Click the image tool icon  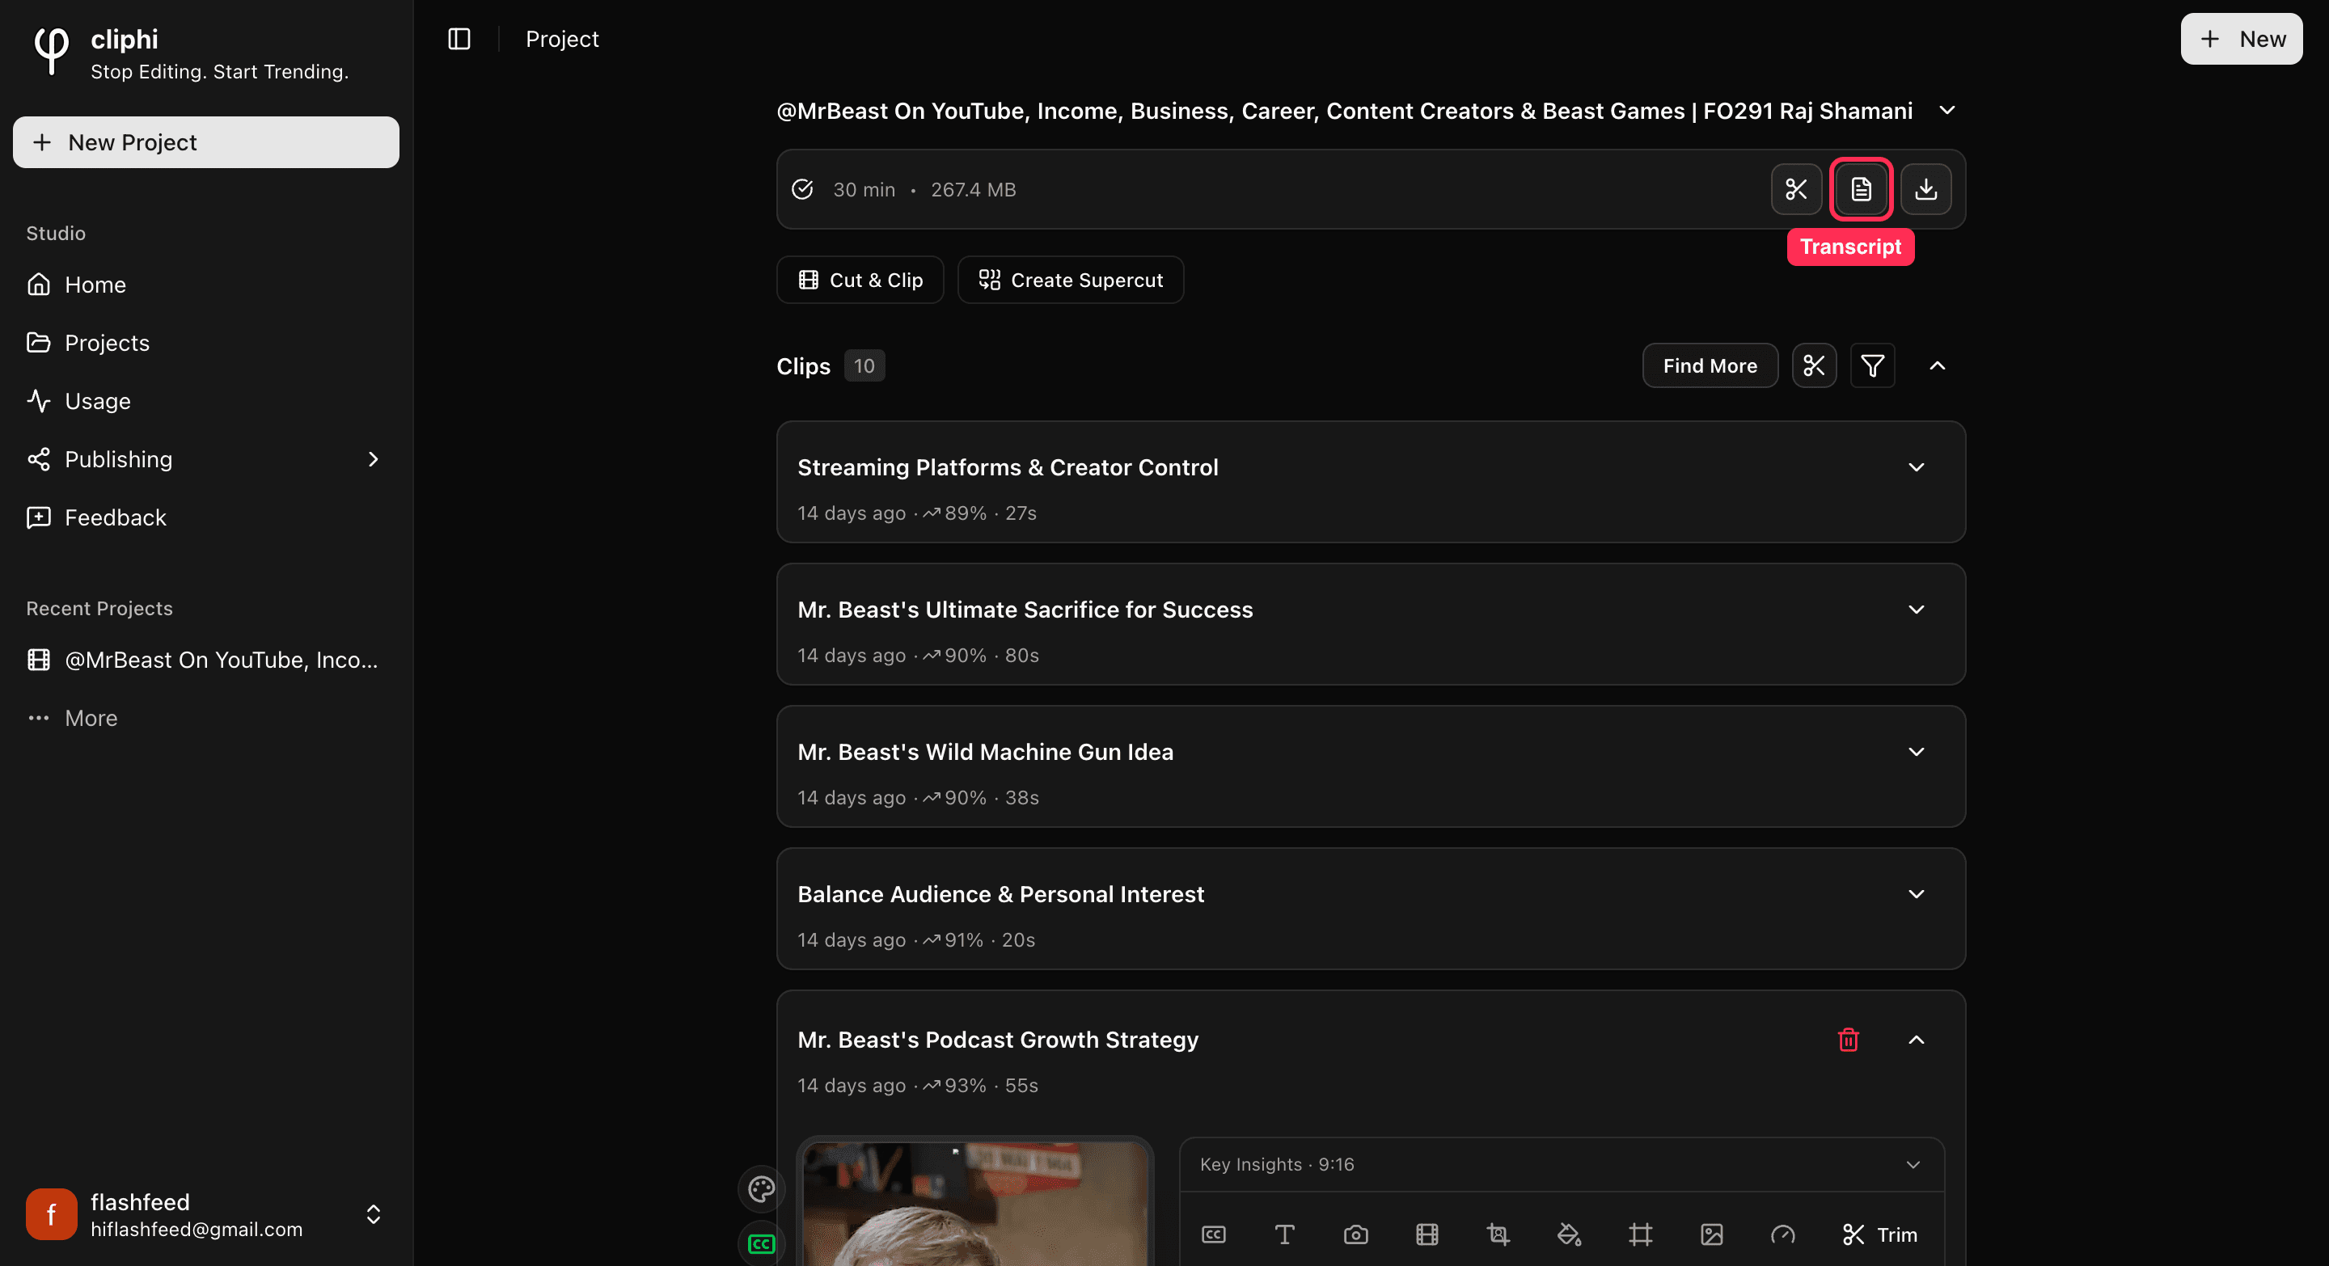click(1711, 1234)
